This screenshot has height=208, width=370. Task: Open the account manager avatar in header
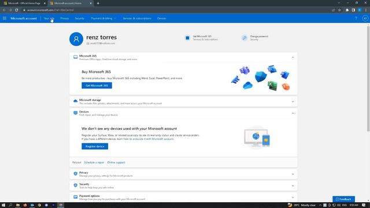[x=365, y=18]
